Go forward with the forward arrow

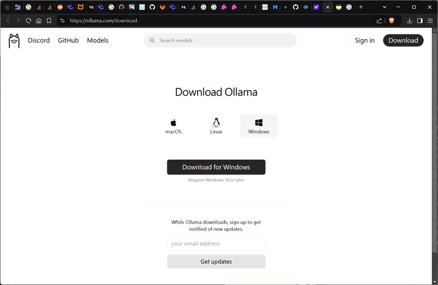tap(18, 21)
